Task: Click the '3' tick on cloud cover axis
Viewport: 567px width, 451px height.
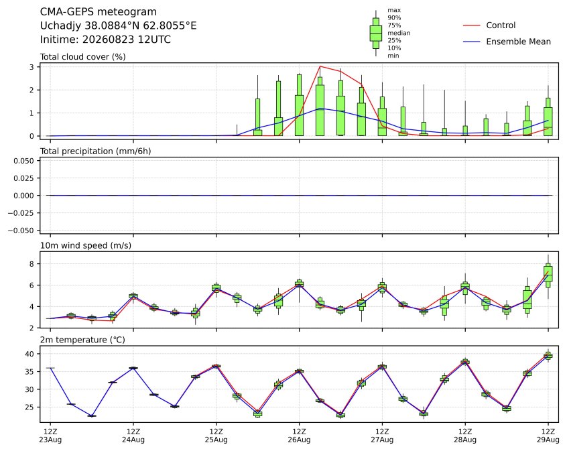Action: pyautogui.click(x=31, y=67)
